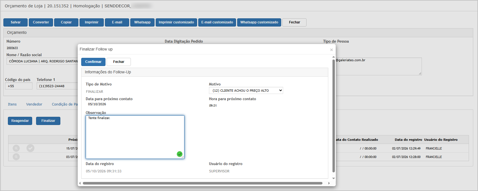Click FRANCIELLE in the 12:29:49 row
Viewport: 478px width, 191px height.
434,148
